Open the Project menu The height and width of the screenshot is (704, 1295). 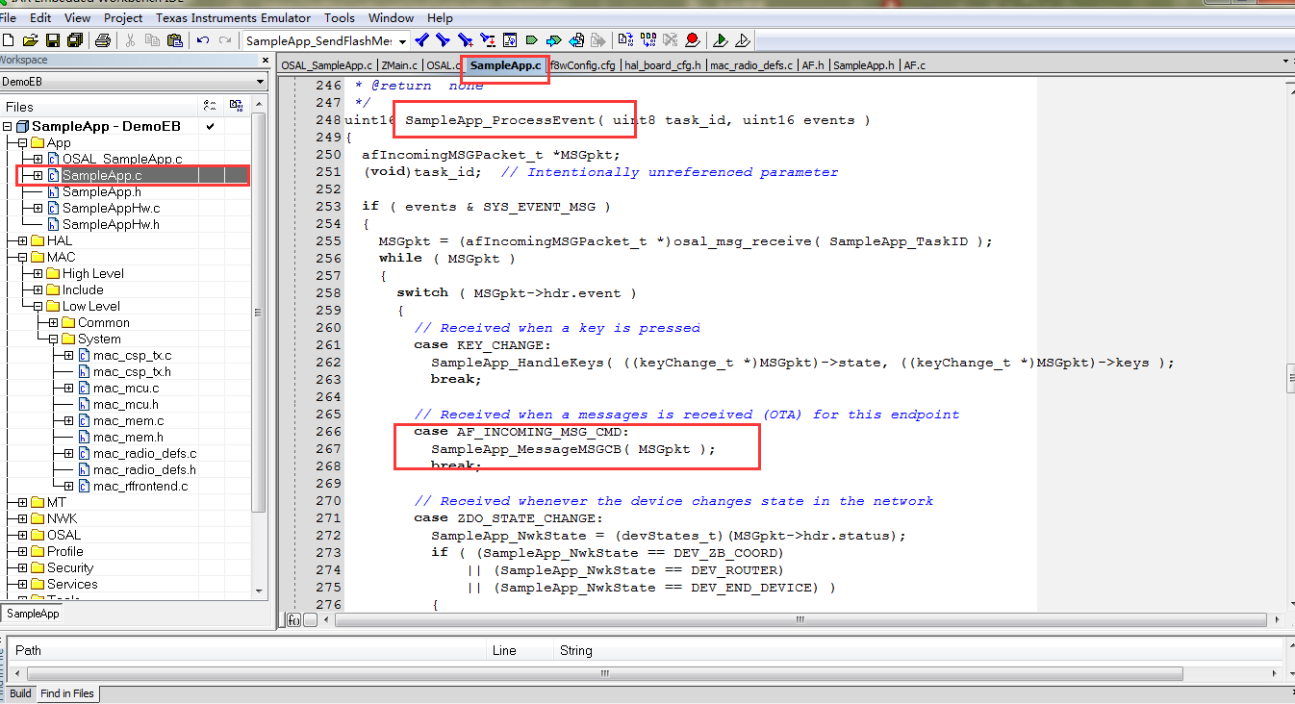(x=122, y=17)
